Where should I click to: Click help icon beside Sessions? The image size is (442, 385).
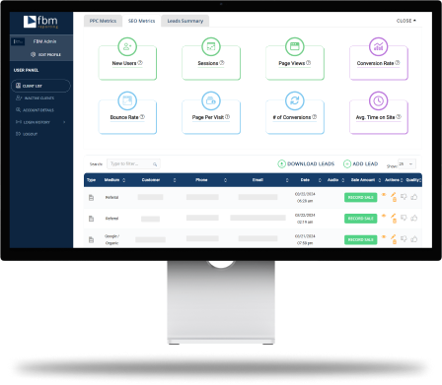click(222, 63)
